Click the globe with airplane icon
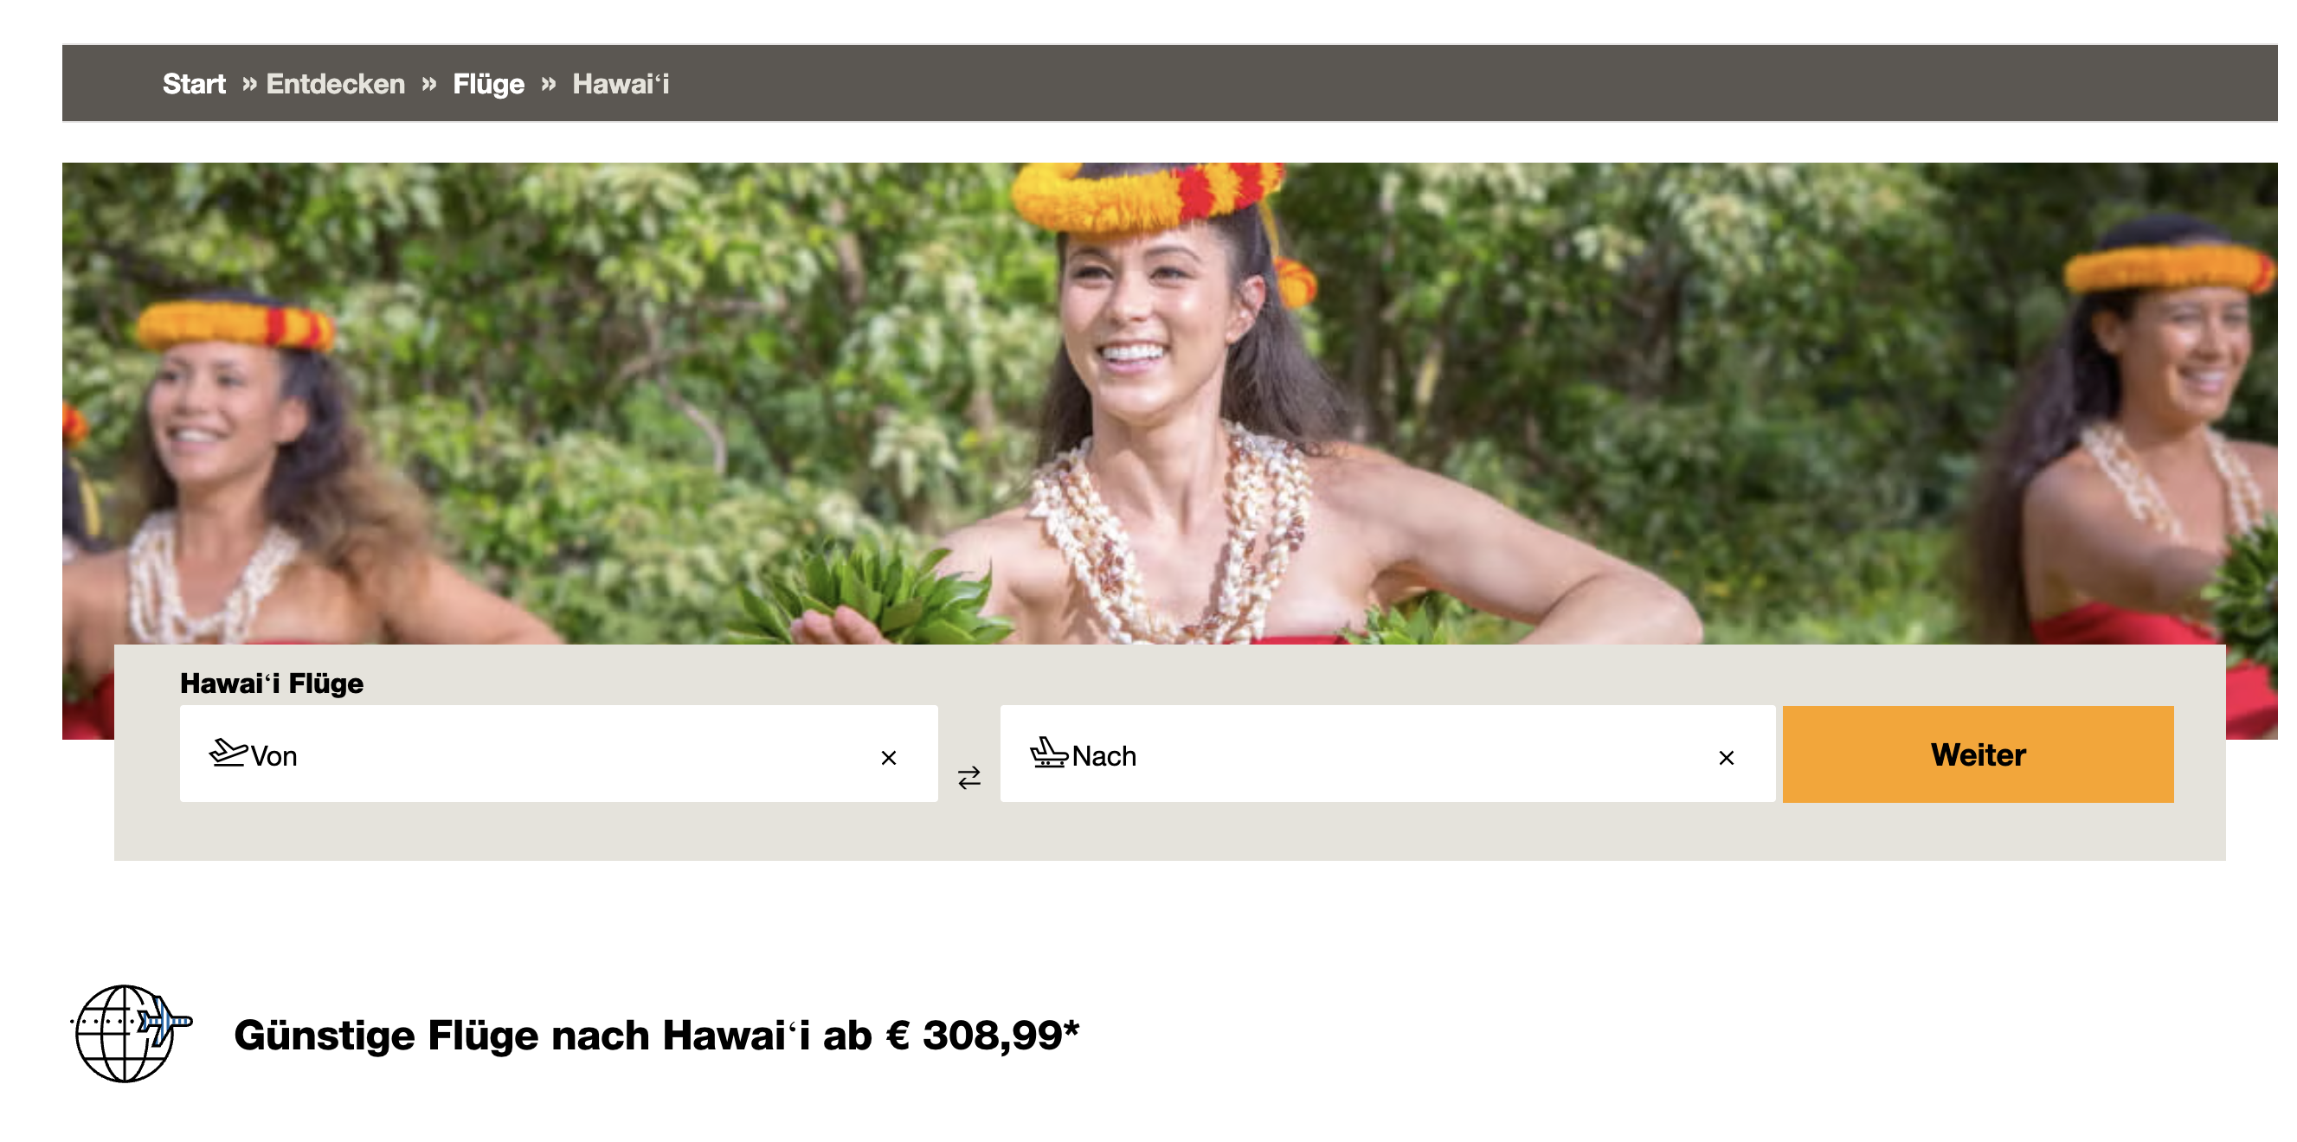 [x=131, y=1033]
